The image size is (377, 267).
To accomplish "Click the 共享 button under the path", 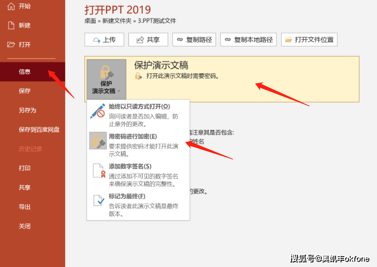I will coord(148,40).
